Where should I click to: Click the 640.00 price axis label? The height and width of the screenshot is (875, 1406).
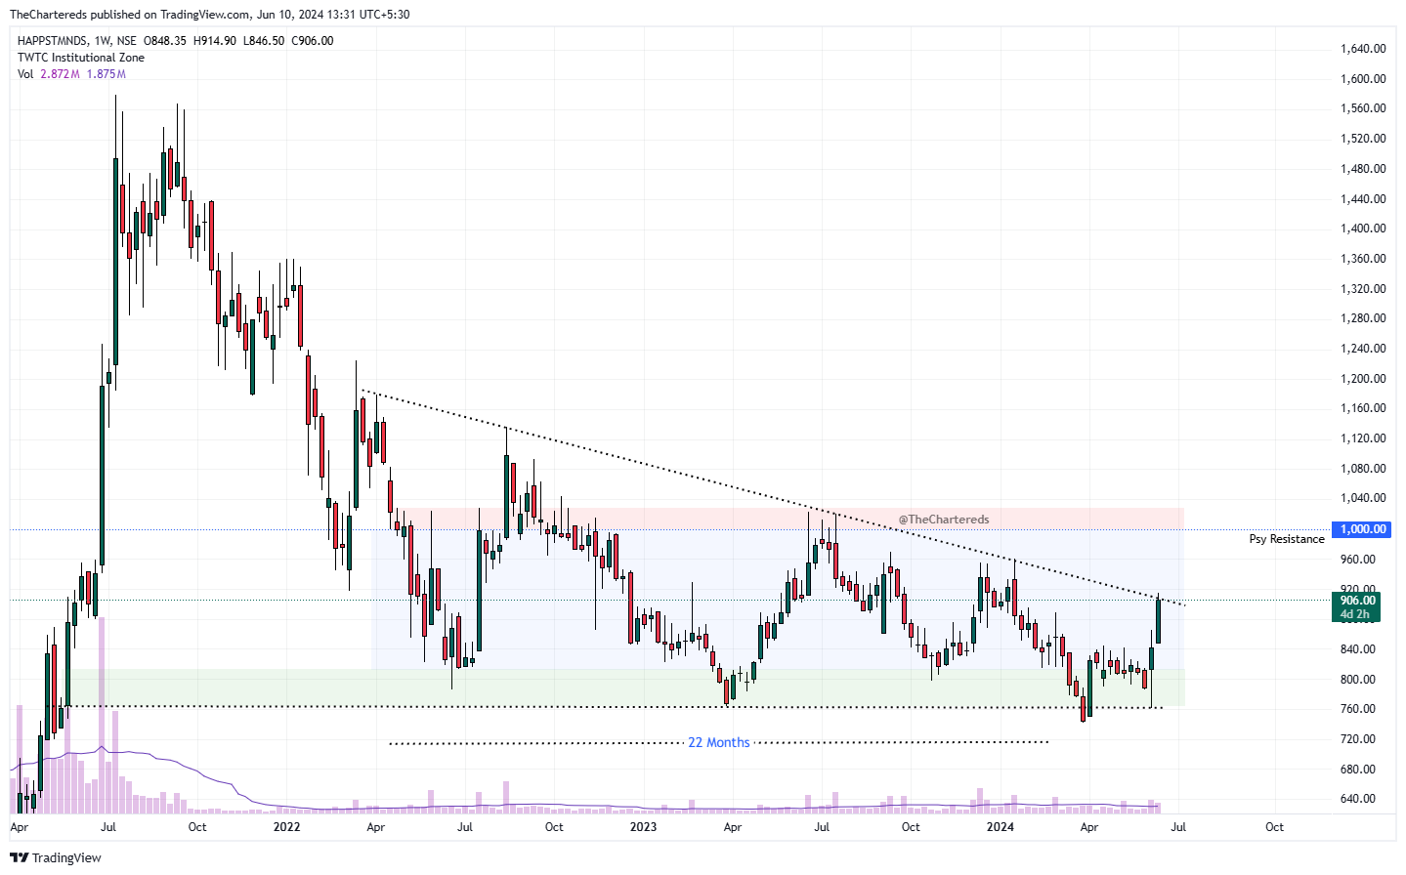point(1358,799)
